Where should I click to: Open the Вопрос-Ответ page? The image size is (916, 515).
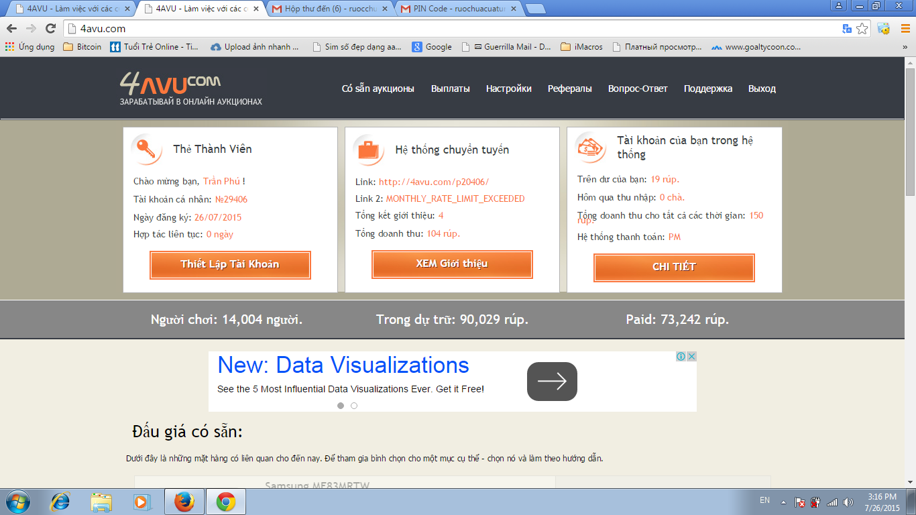638,89
